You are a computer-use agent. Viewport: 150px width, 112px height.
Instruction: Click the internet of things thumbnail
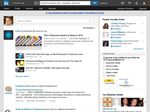click(20, 69)
